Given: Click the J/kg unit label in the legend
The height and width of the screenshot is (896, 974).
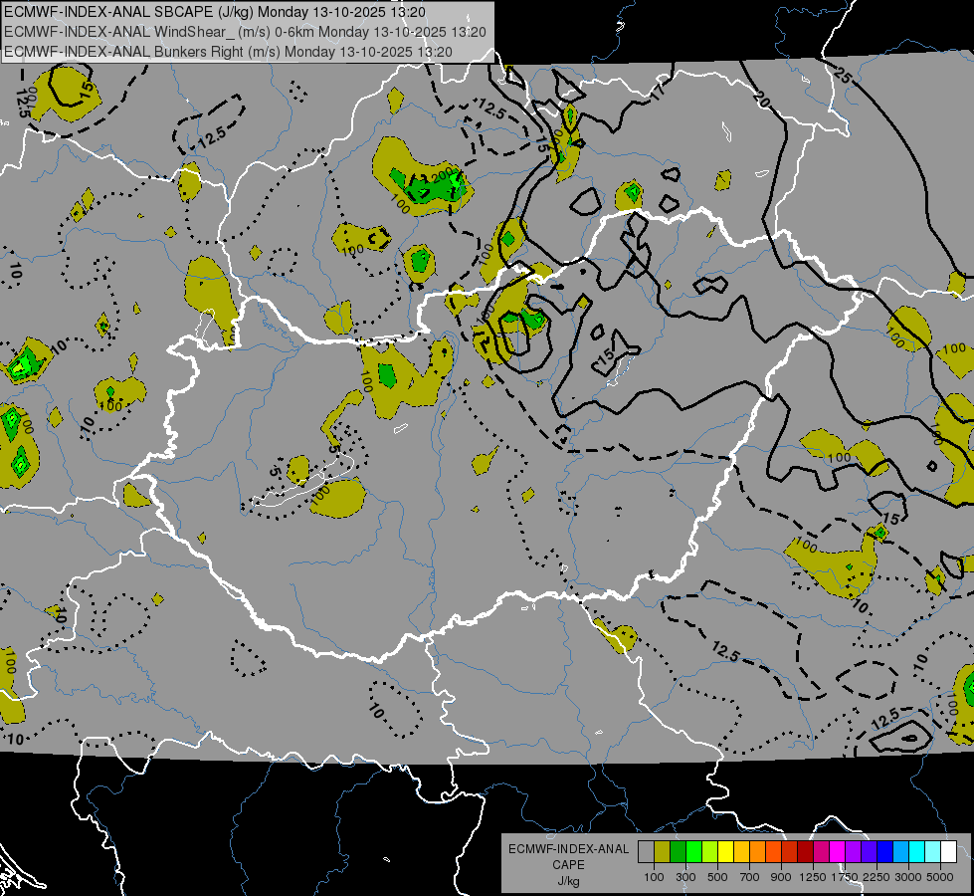Looking at the screenshot, I should pyautogui.click(x=568, y=881).
